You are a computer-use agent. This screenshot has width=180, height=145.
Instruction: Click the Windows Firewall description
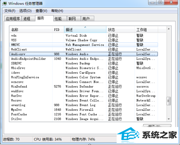point(79,110)
